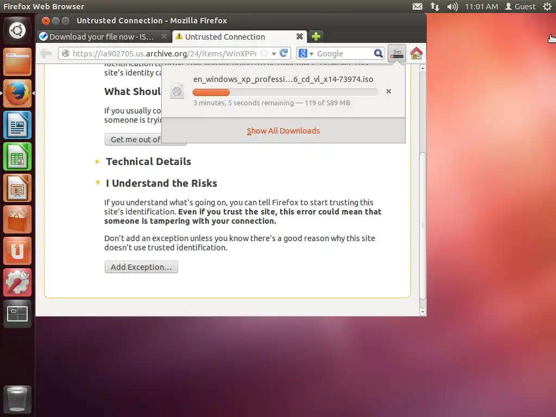Launch LibreOffice Writer from the dock
The height and width of the screenshot is (417, 556).
click(17, 125)
